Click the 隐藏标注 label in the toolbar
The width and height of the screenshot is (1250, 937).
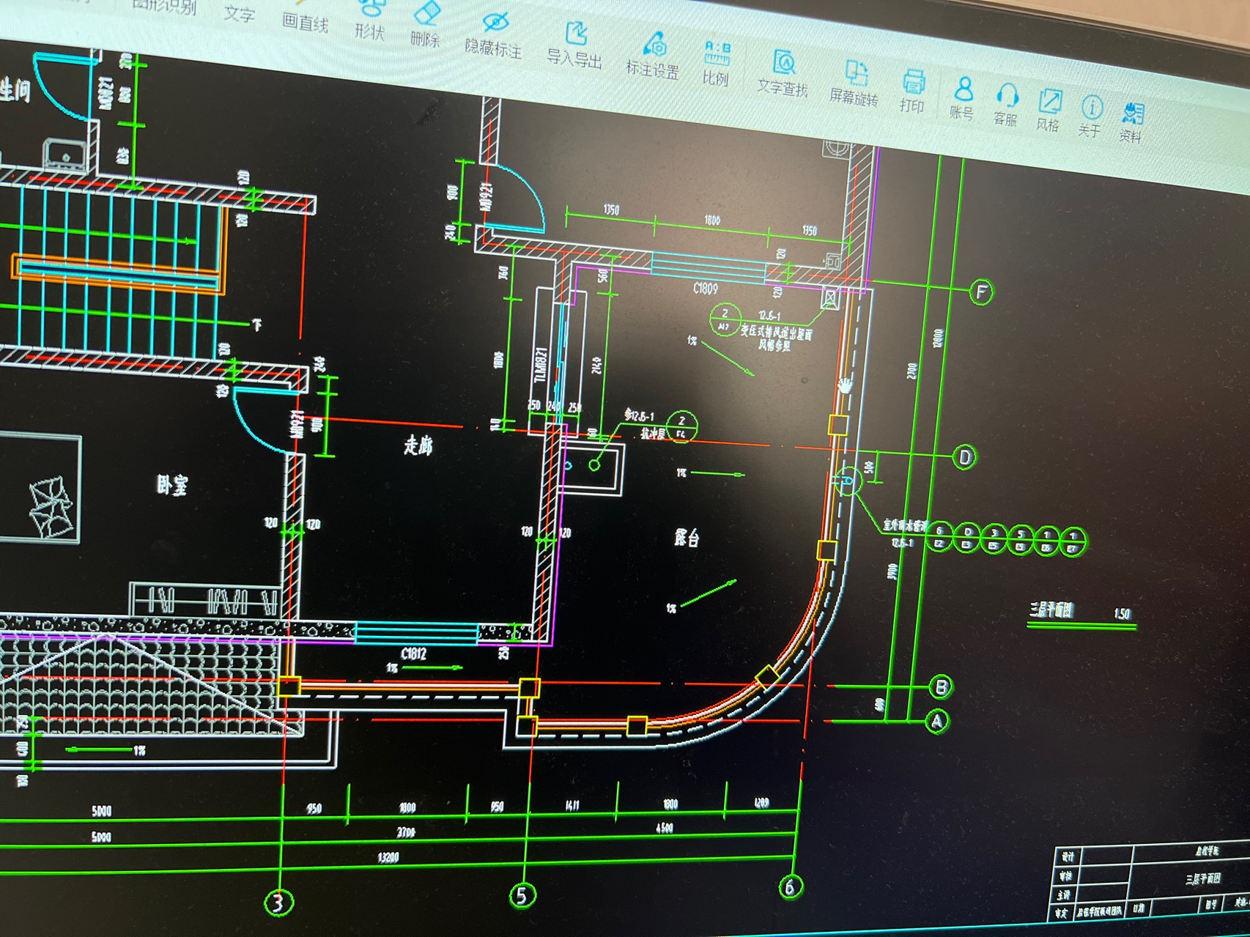[x=493, y=48]
